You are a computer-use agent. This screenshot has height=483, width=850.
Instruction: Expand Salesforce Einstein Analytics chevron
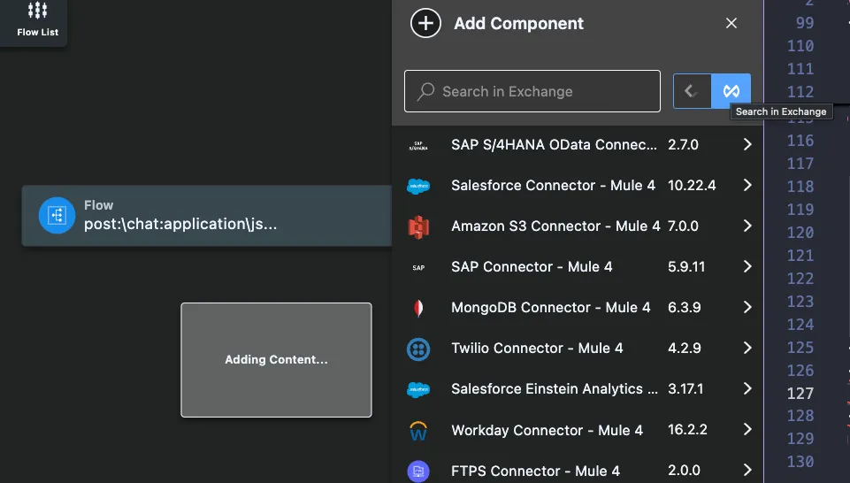(747, 388)
